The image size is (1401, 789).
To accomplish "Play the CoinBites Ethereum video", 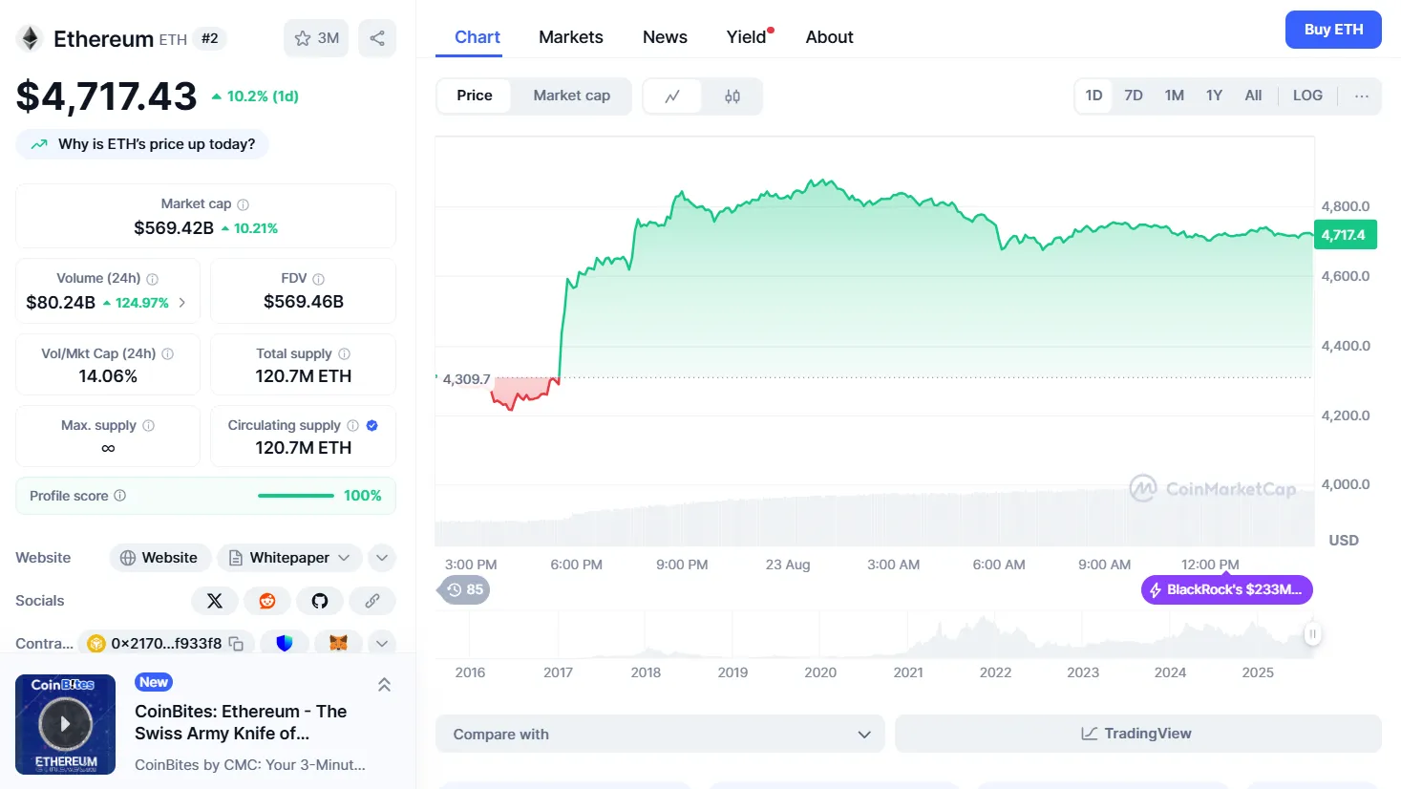I will click(x=65, y=724).
